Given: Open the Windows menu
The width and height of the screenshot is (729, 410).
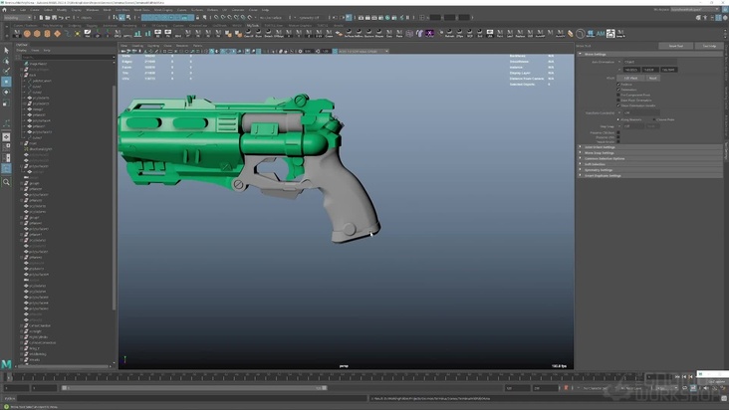Looking at the screenshot, I should [x=92, y=10].
